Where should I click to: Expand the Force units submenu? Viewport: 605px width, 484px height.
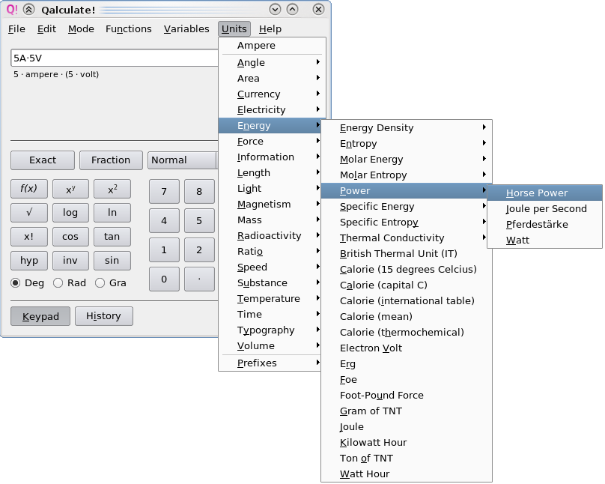[270, 142]
